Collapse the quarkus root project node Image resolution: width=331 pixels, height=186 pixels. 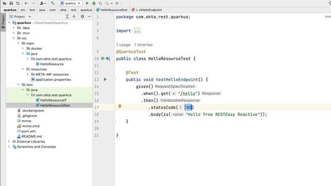(x=9, y=23)
